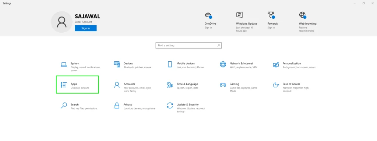Click the blue Sign In button
377x141 pixels.
point(85,28)
